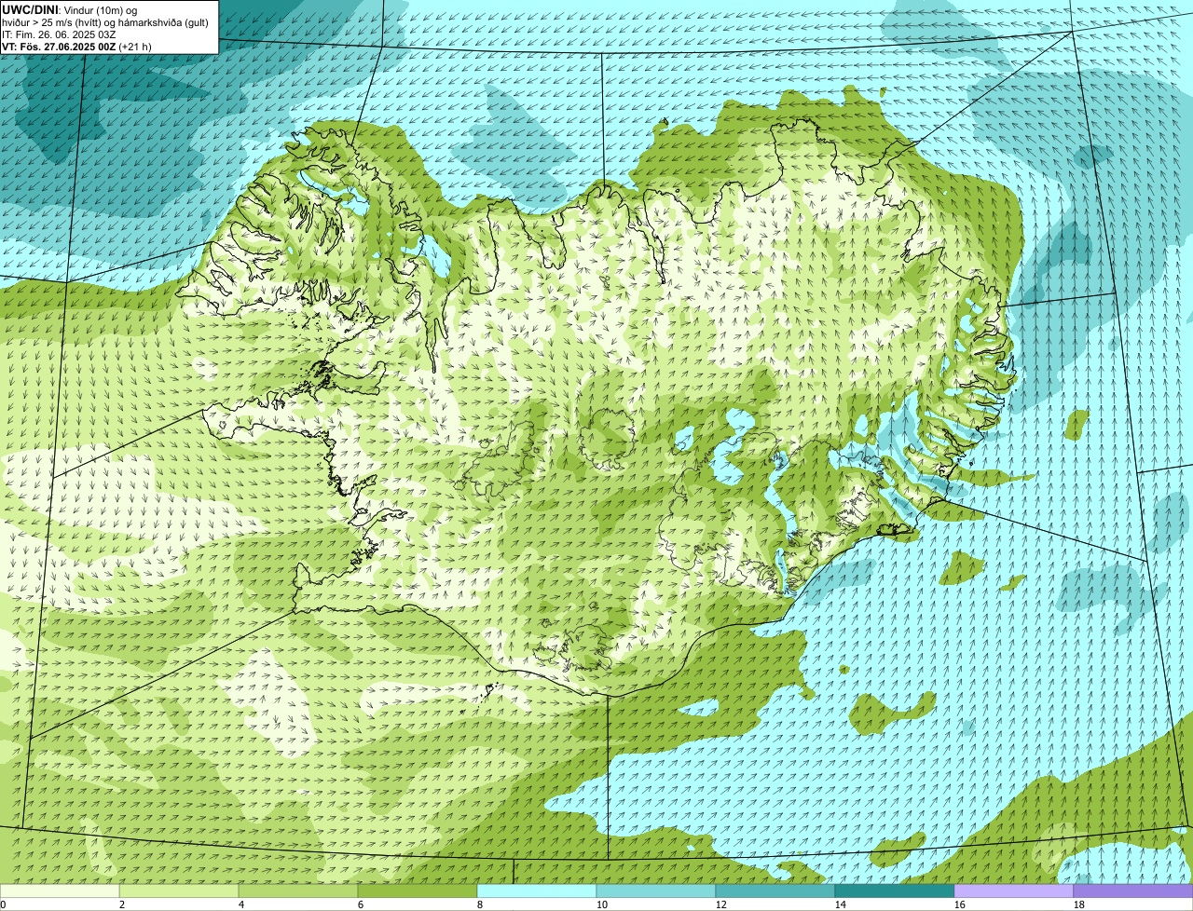Click the purple legend swatch above 18 m/s

point(1133,891)
